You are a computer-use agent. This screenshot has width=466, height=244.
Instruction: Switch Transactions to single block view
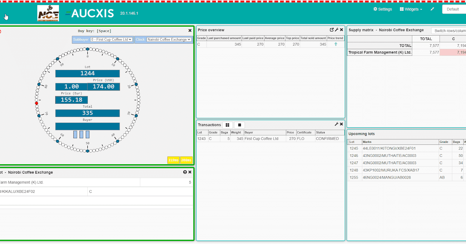pyautogui.click(x=240, y=125)
